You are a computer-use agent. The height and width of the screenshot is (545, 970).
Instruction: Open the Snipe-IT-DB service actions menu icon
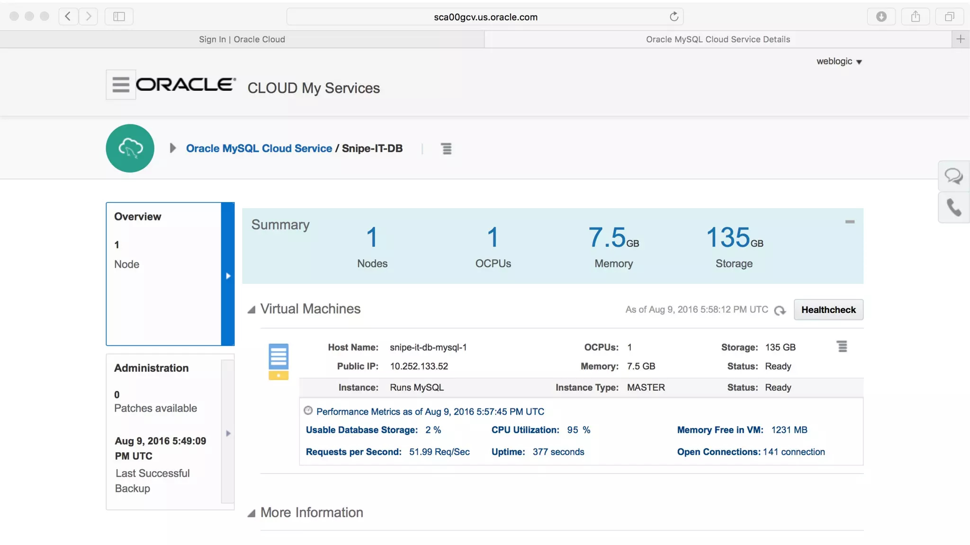click(446, 149)
